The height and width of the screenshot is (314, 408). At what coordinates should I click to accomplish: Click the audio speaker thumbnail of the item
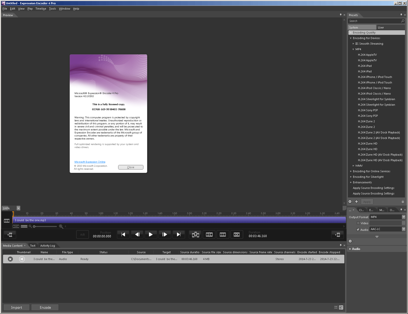[22, 259]
